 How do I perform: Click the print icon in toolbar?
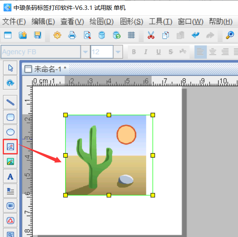click(72, 35)
